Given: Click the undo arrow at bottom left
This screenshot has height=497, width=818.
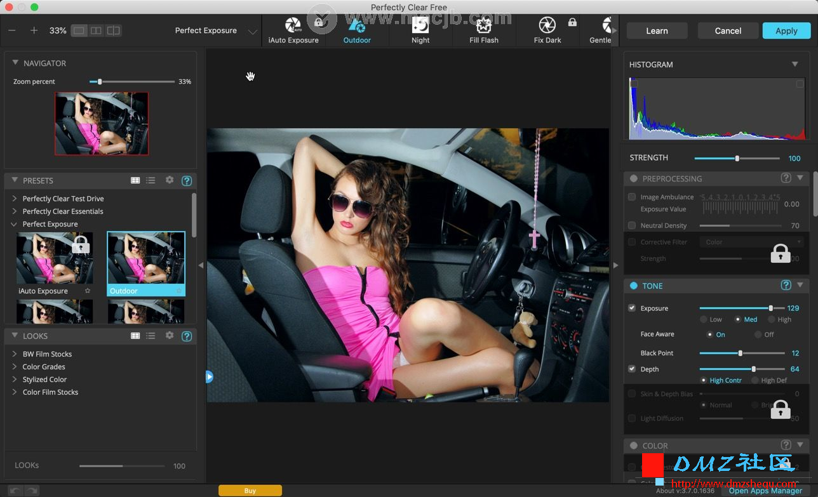Looking at the screenshot, I should click(x=15, y=491).
